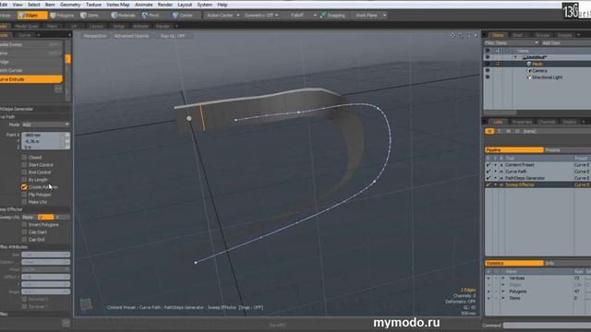Switch to the Channels tab

pos(547,122)
